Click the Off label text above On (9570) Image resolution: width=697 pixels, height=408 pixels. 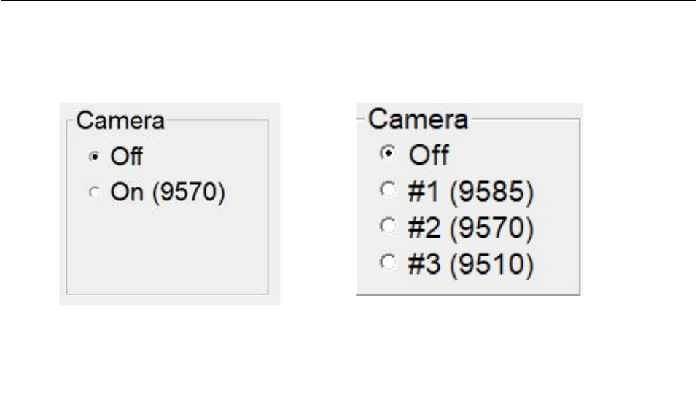[125, 157]
